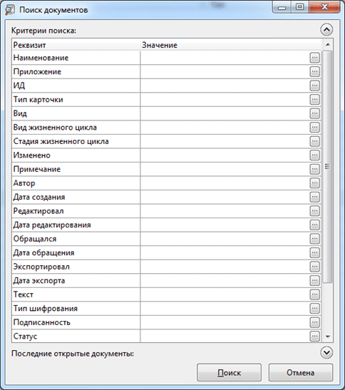Collapse the Критерии поиска section
Viewport: 345px width, 390px height.
point(326,30)
